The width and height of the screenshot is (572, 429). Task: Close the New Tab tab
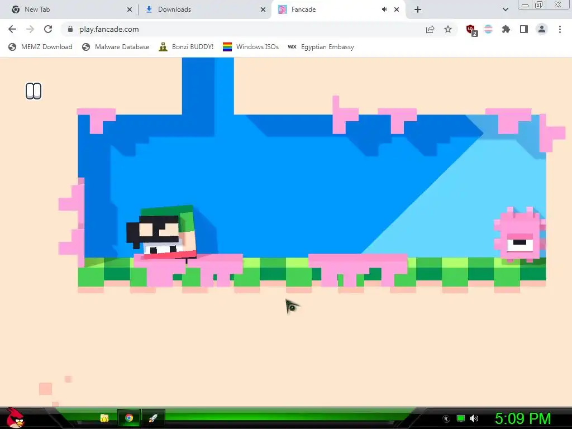point(130,10)
